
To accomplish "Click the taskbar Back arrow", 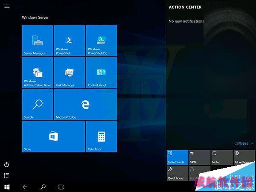I will coord(25,187).
